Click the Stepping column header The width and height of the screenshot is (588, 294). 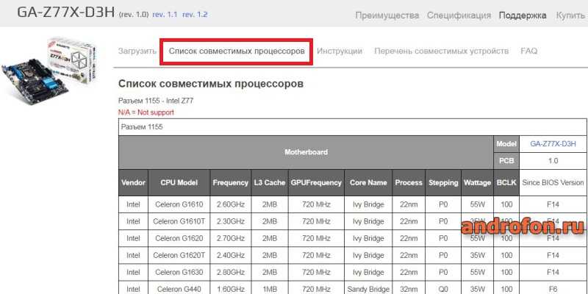443,182
